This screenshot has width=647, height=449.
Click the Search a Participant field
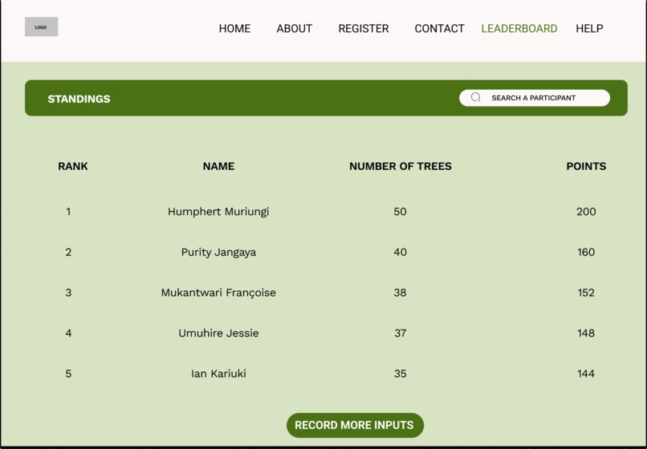(535, 98)
